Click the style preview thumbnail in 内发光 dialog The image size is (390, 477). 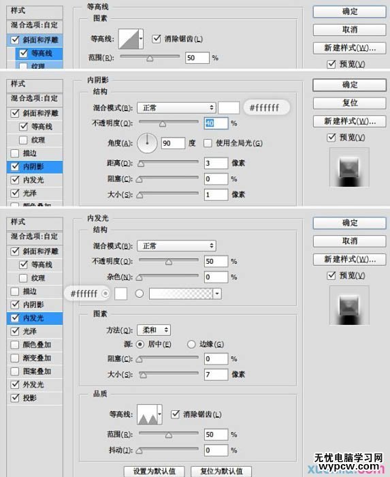(349, 305)
